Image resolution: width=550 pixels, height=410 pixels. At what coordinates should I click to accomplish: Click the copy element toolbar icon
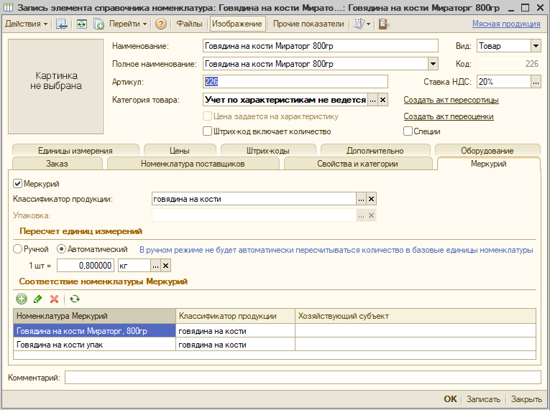[x=98, y=24]
